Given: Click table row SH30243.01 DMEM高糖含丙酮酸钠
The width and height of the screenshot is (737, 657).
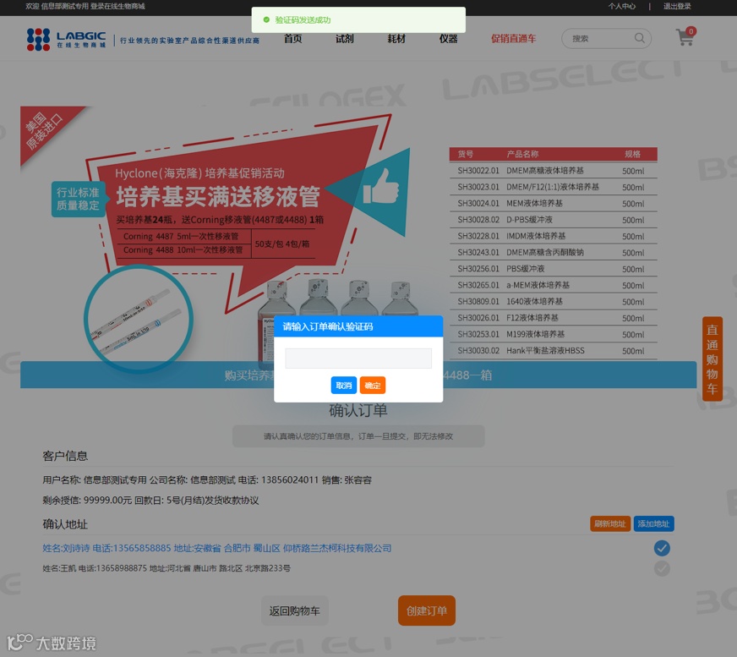Looking at the screenshot, I should tap(554, 252).
